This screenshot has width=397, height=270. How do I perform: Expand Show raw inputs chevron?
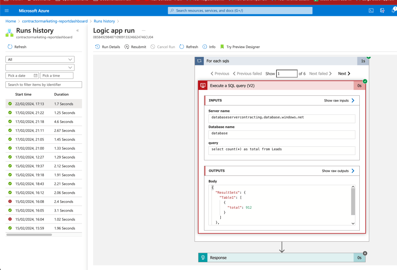point(353,100)
